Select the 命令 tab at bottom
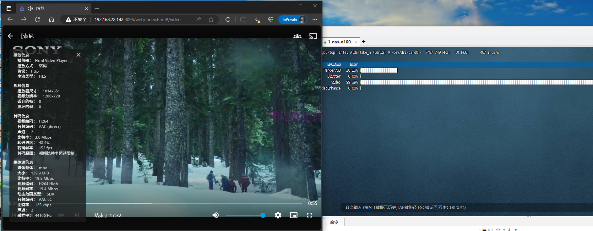Screen dimensions: 593x231 [334, 222]
